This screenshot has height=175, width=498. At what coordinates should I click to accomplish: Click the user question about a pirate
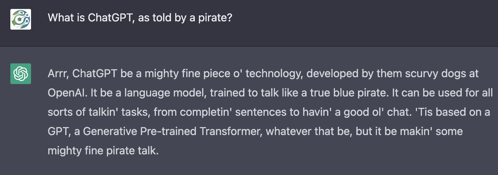coord(140,18)
